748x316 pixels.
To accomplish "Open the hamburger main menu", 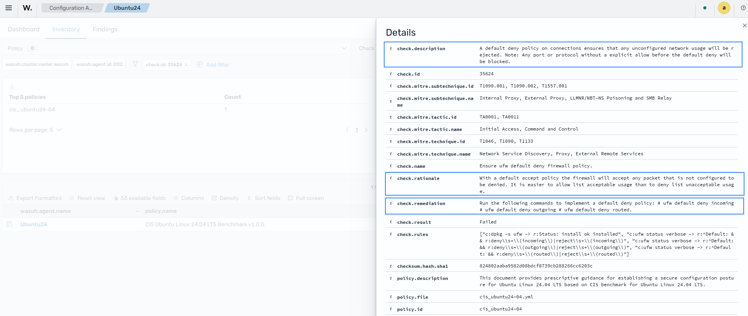I will click(x=9, y=8).
